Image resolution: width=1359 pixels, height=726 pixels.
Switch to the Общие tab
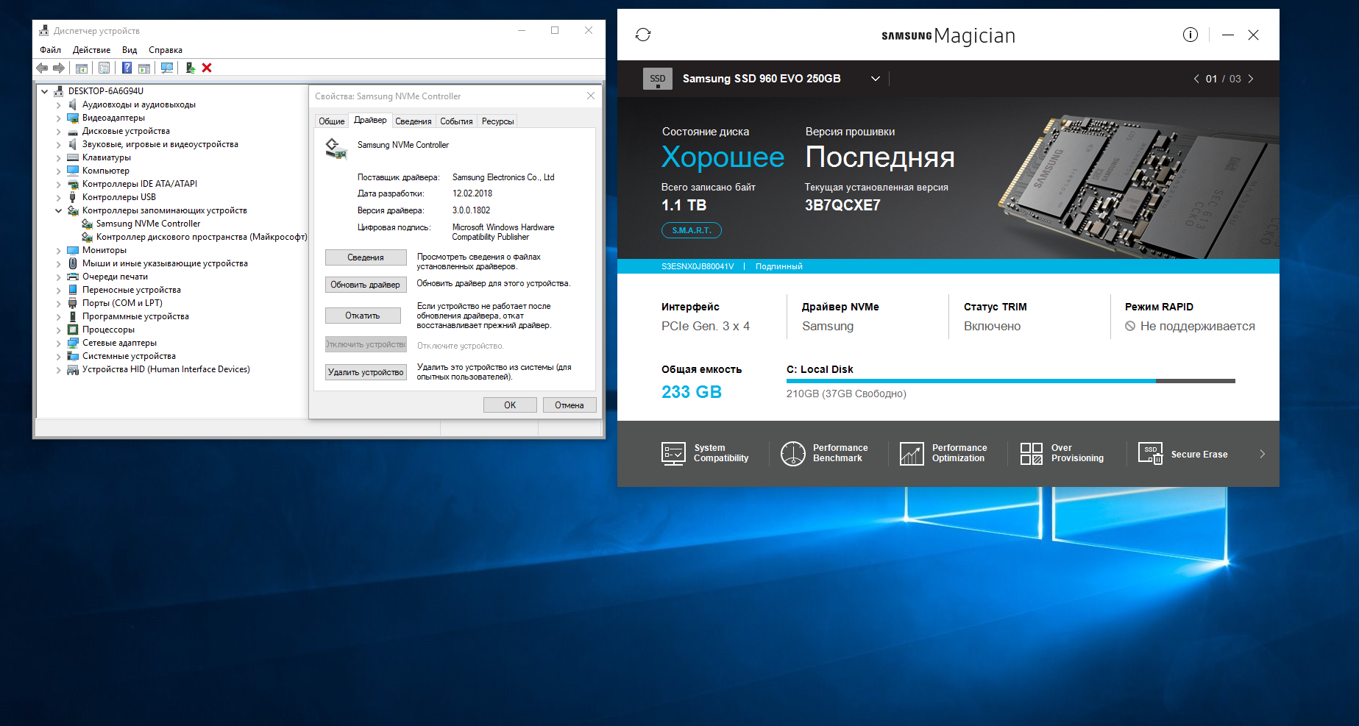point(332,121)
